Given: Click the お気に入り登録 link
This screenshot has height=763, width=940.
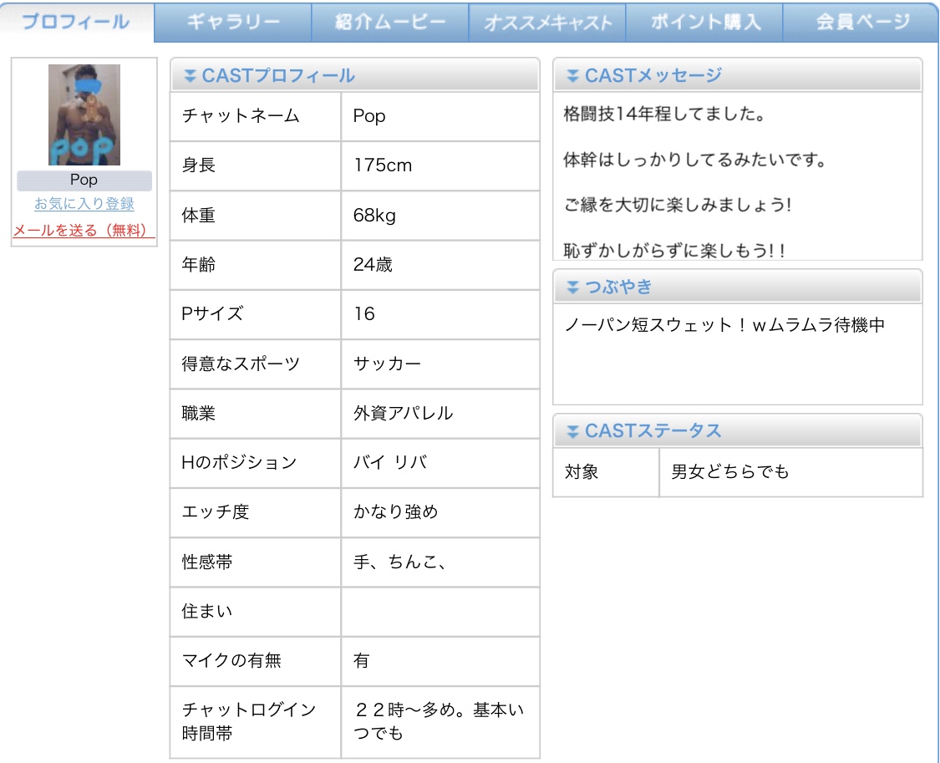Looking at the screenshot, I should pyautogui.click(x=84, y=204).
